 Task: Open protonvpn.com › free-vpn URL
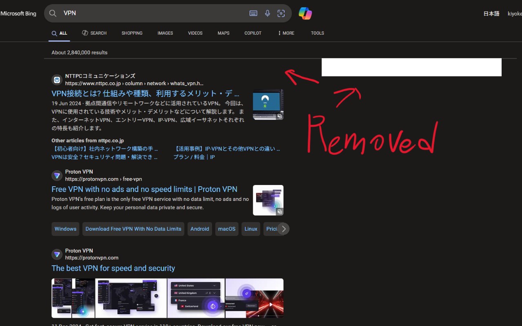coord(104,179)
